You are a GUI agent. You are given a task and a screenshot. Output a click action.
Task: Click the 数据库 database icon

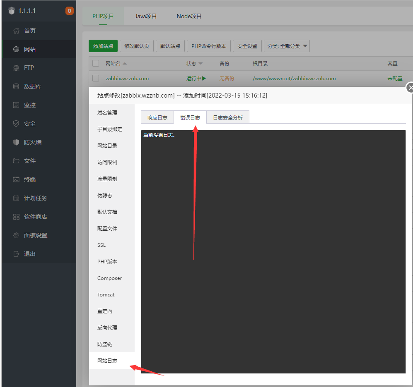tap(16, 86)
